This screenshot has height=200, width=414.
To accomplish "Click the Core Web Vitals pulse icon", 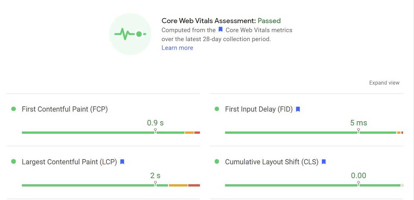I will click(x=130, y=34).
